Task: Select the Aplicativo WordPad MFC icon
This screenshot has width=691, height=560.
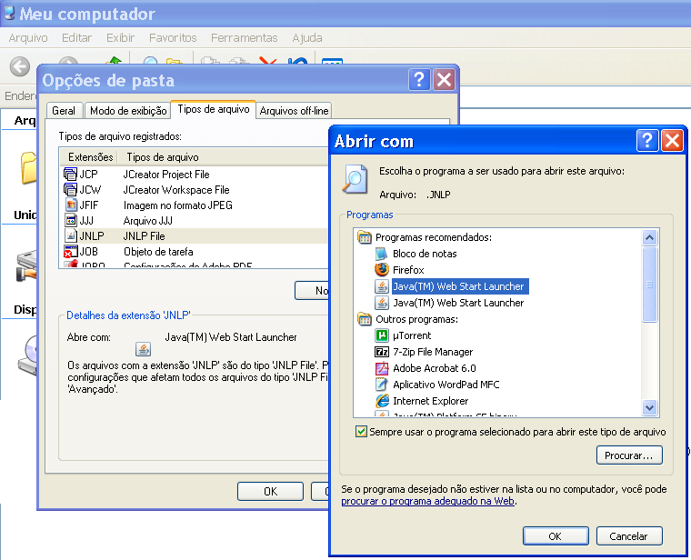Action: click(381, 385)
